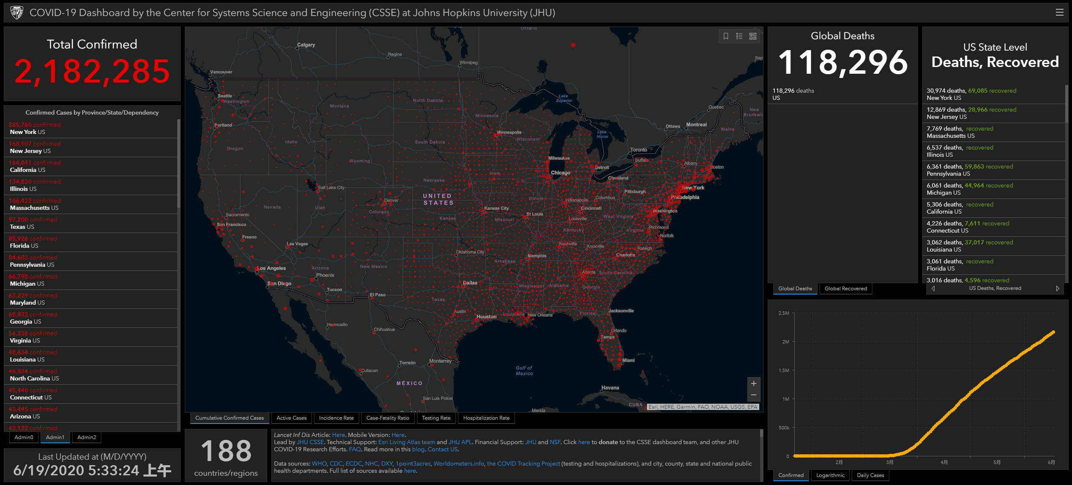Select the Admin2 level list
Viewport: 1072px width, 485px height.
tap(87, 437)
